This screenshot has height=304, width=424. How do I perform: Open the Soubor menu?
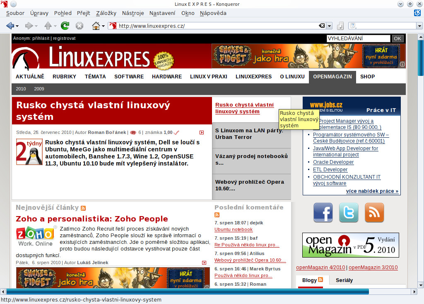[15, 13]
